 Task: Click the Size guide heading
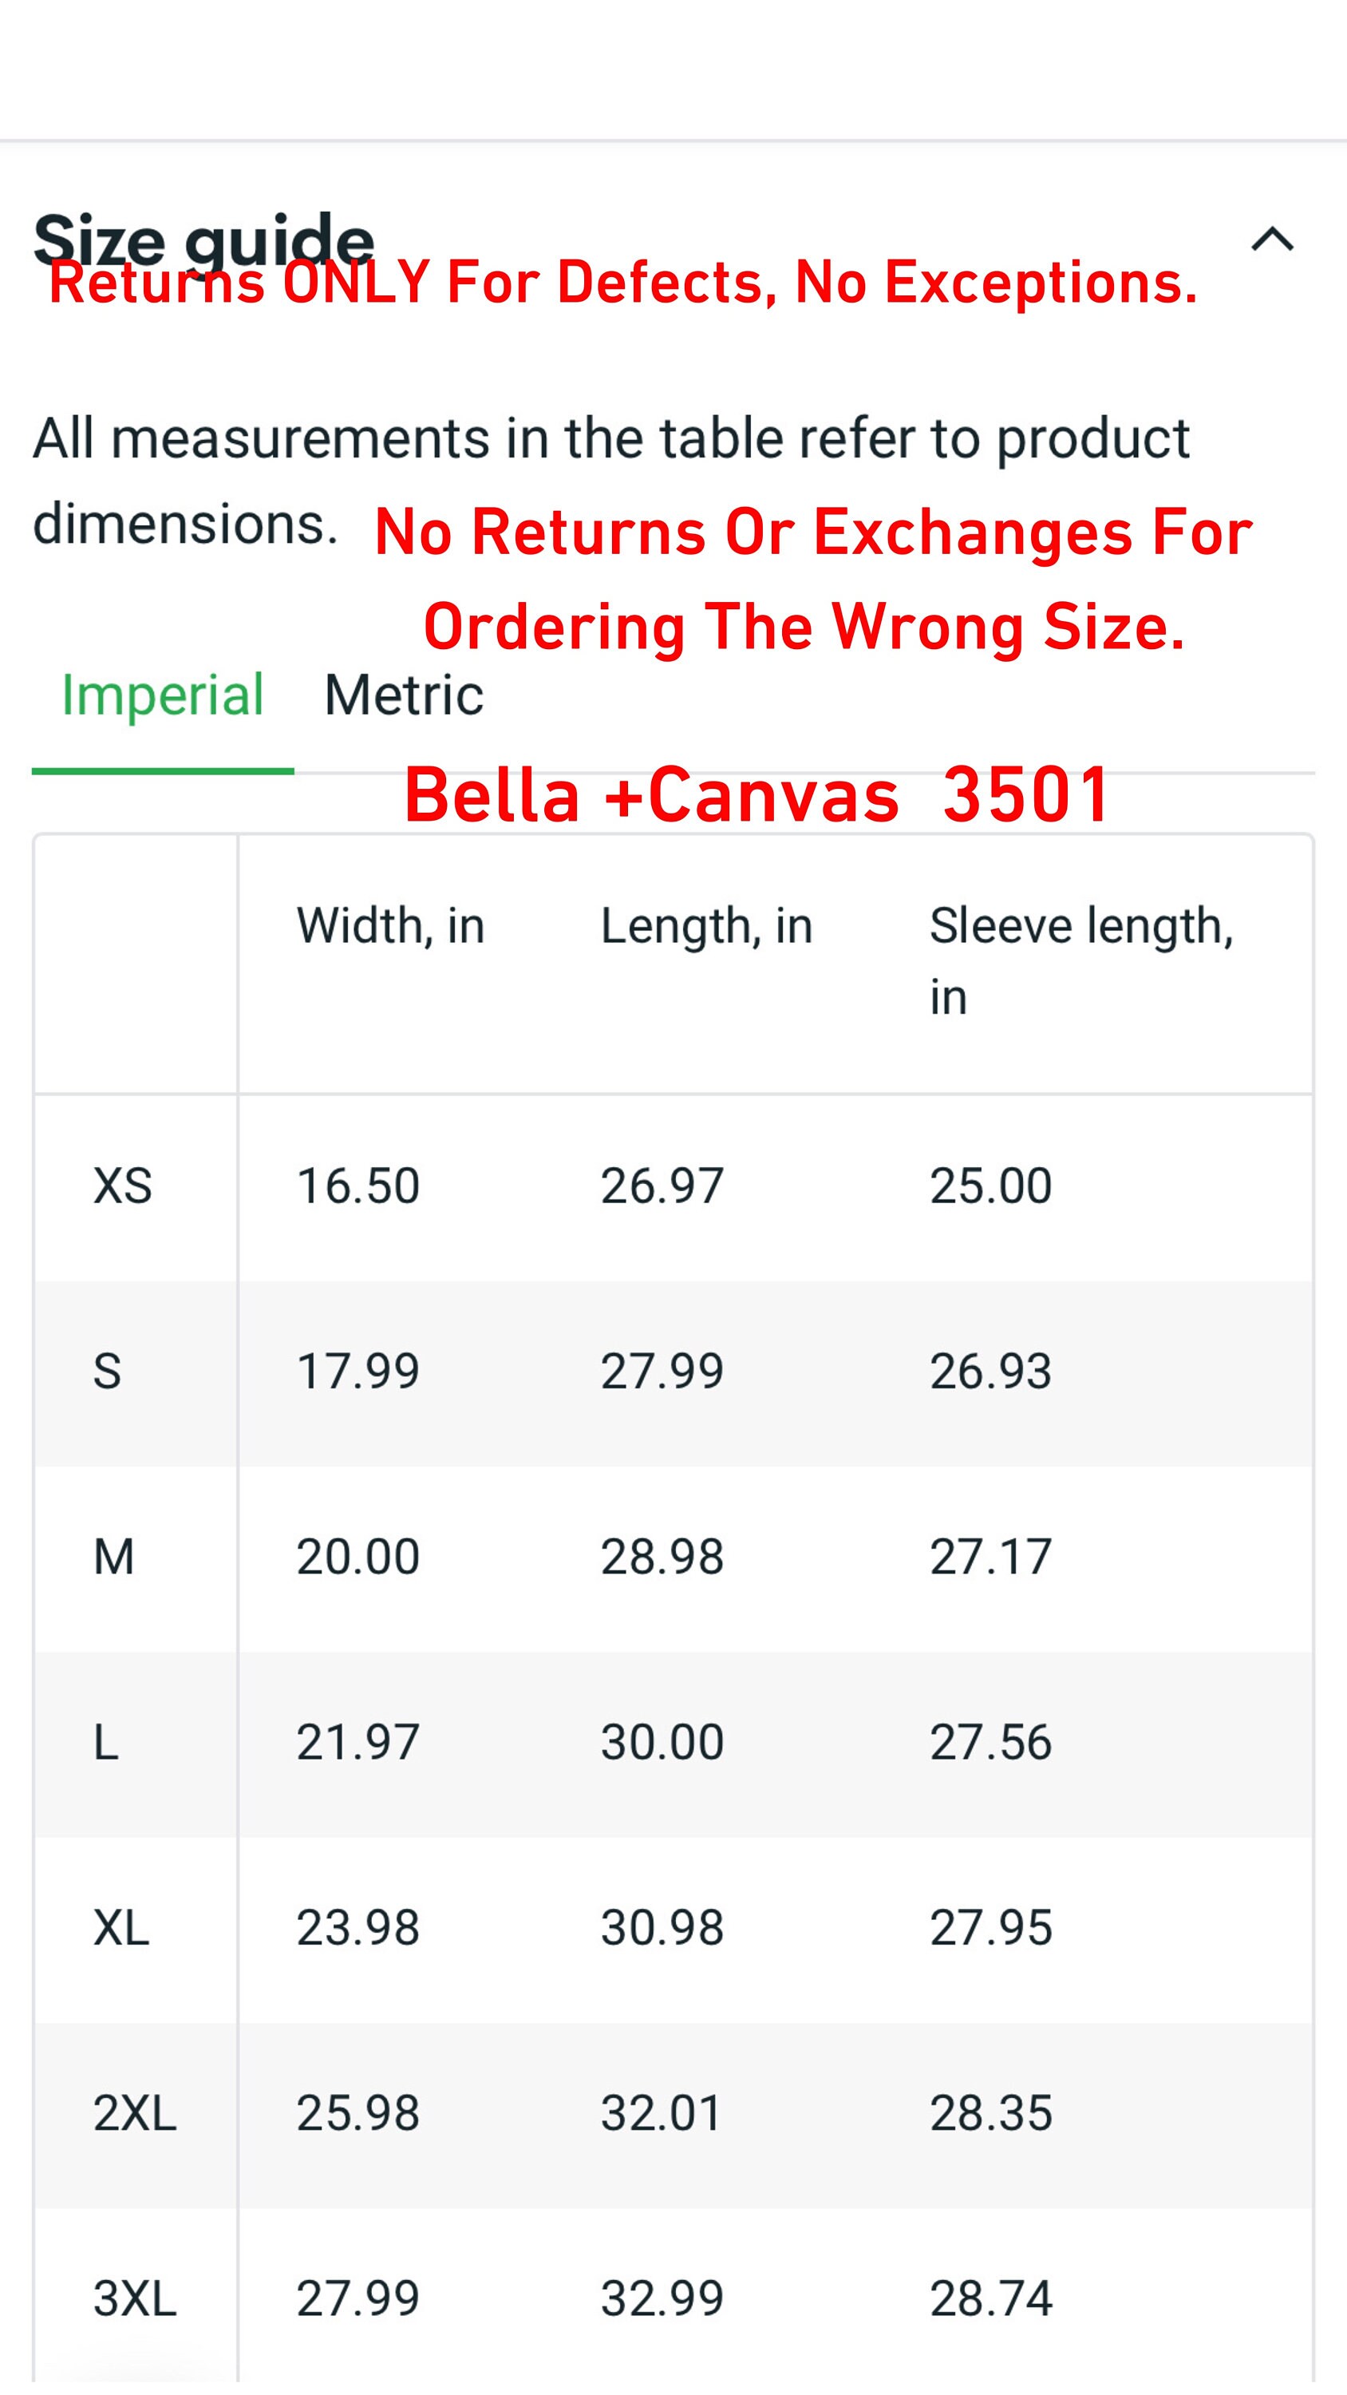pos(203,241)
